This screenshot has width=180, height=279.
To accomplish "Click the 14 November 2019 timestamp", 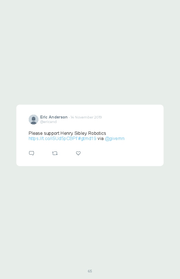I will tap(86, 117).
